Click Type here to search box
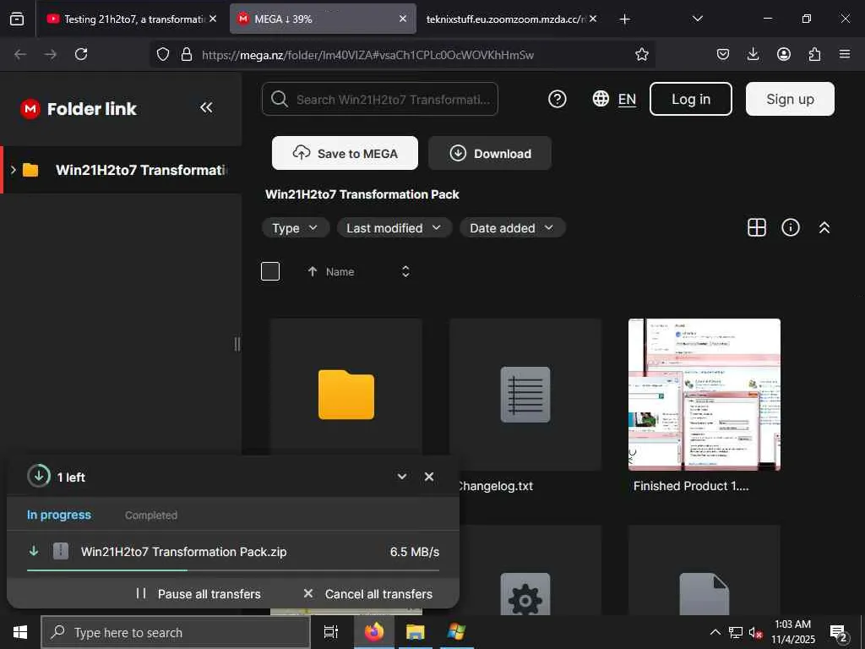The height and width of the screenshot is (649, 865). click(x=176, y=632)
